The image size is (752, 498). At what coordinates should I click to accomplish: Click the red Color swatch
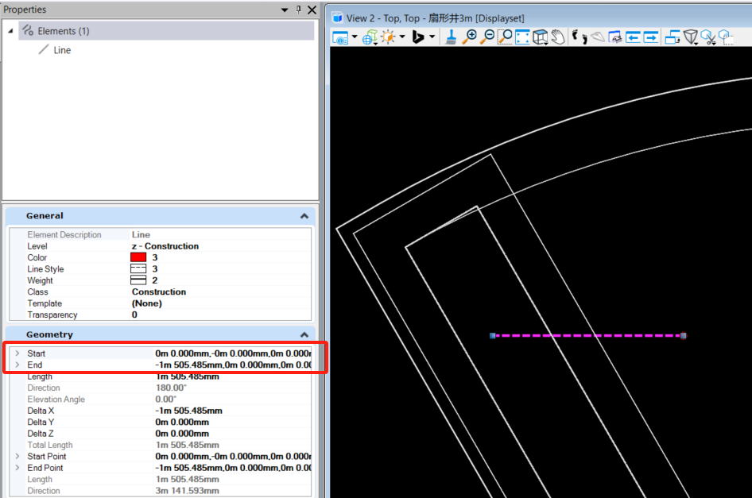(x=138, y=257)
